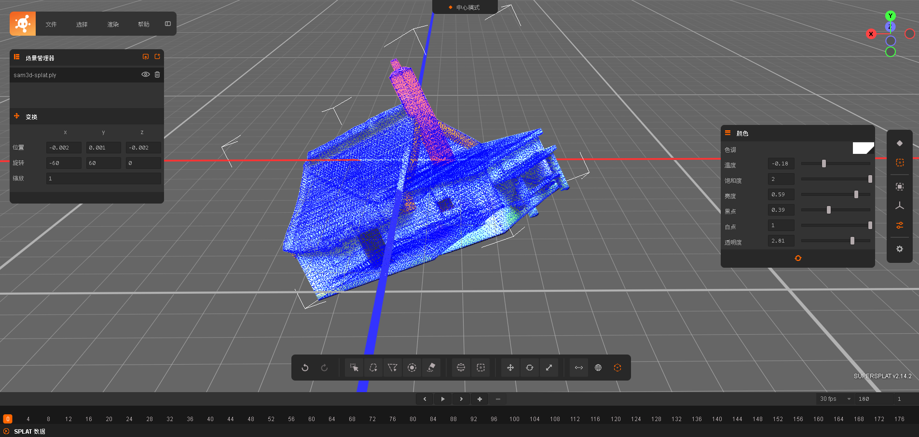Select the sphere selection tool

(x=461, y=368)
